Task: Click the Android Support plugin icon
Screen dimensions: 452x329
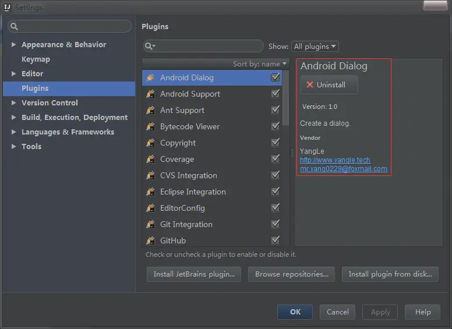Action: click(x=150, y=94)
